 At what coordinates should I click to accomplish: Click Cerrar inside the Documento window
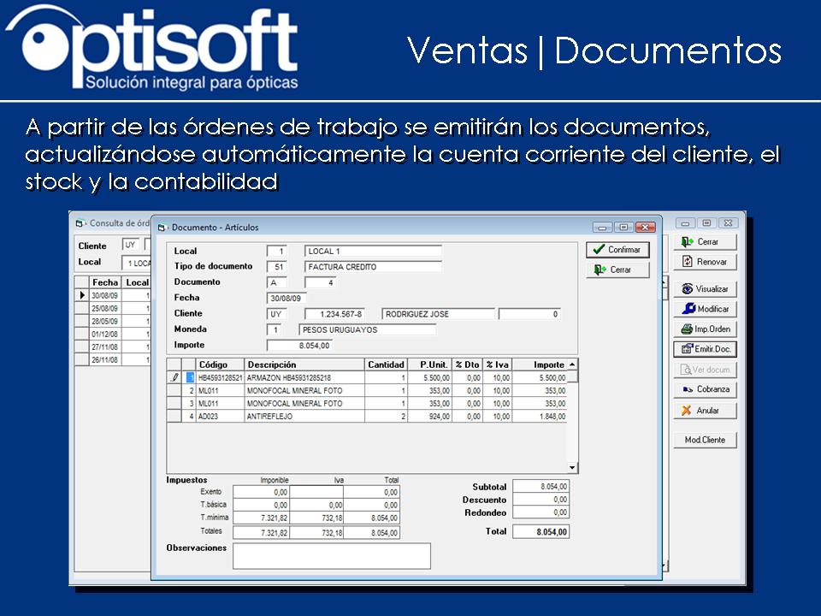point(618,269)
